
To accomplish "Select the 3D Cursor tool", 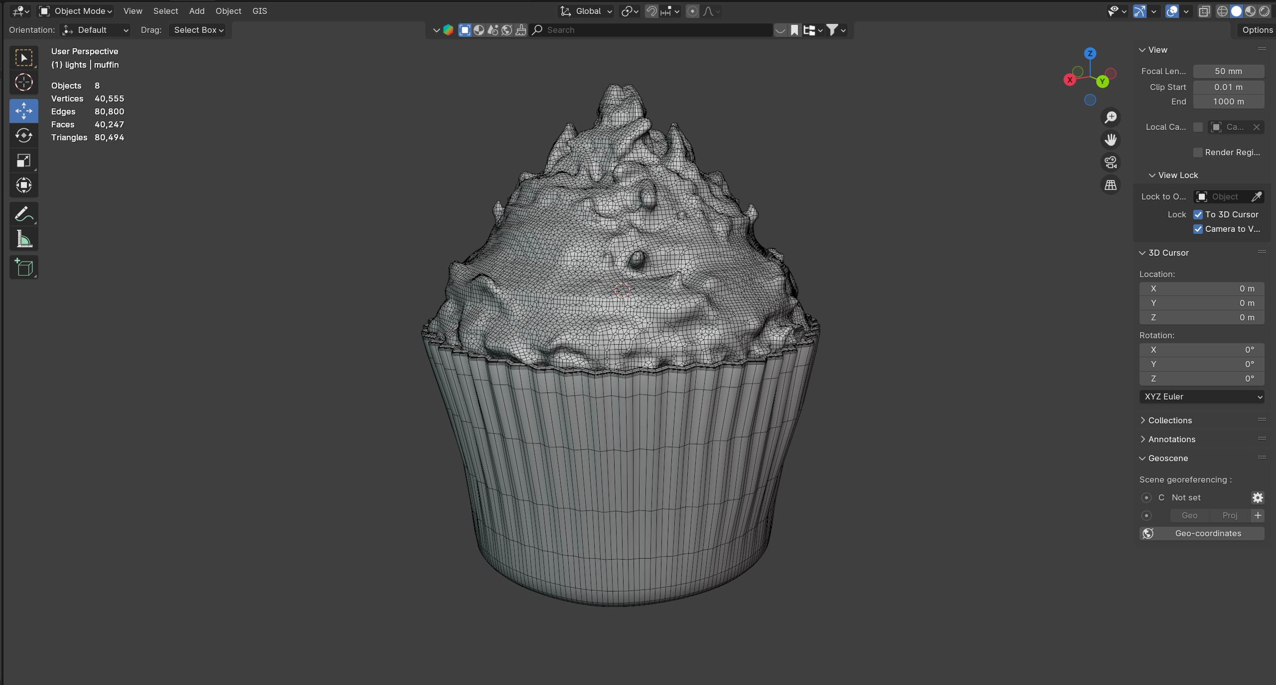I will (x=23, y=83).
